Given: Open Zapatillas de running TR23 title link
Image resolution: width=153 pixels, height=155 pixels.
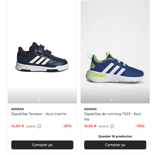Looking at the screenshot, I should (112, 116).
